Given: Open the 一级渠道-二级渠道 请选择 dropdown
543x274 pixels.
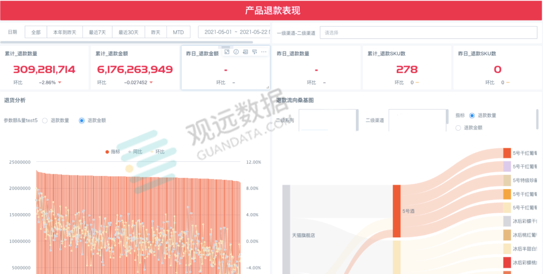Looking at the screenshot, I should 428,33.
